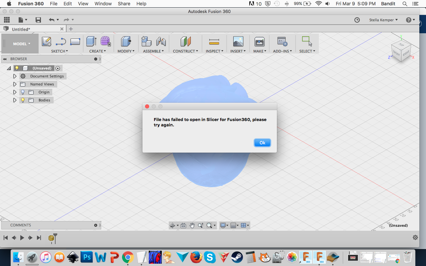Image resolution: width=426 pixels, height=266 pixels.
Task: Click the Redo arrow icon
Action: pos(66,20)
